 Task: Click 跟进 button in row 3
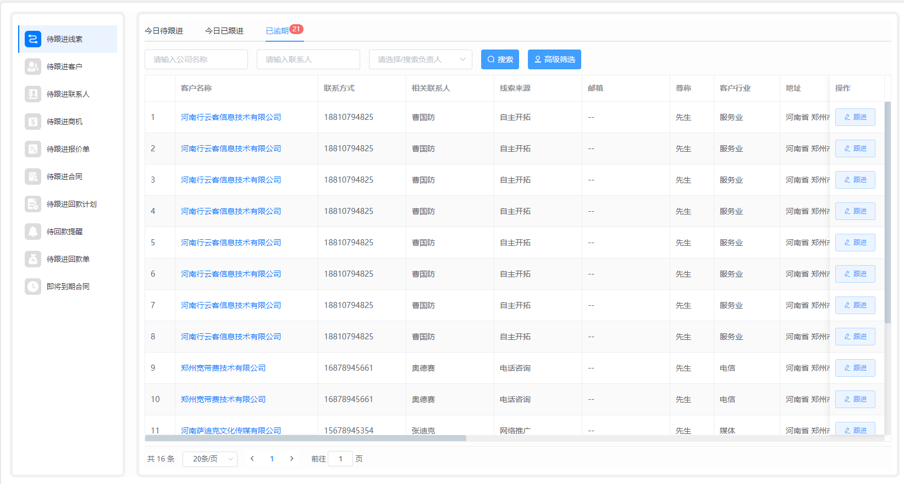(x=855, y=180)
